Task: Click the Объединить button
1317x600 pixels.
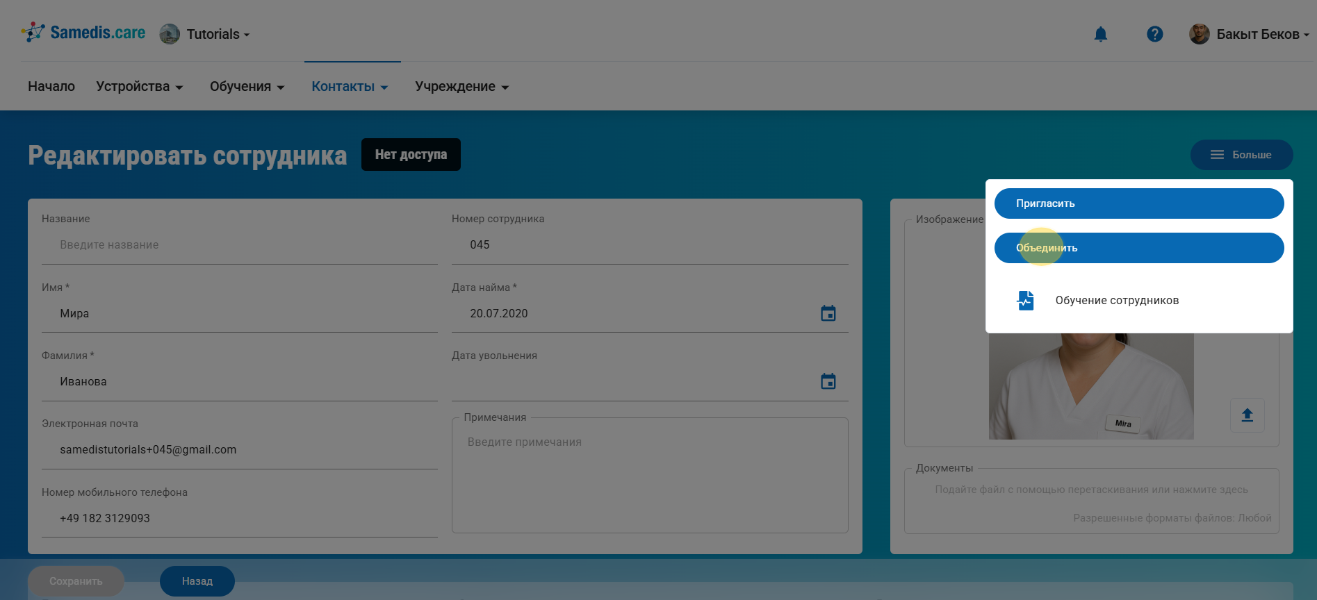Action: click(1138, 248)
